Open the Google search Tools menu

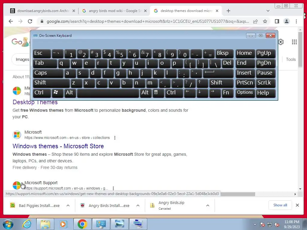pos(291,59)
